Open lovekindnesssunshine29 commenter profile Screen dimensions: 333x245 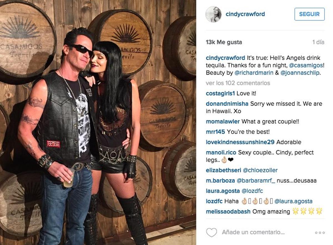tap(240, 142)
